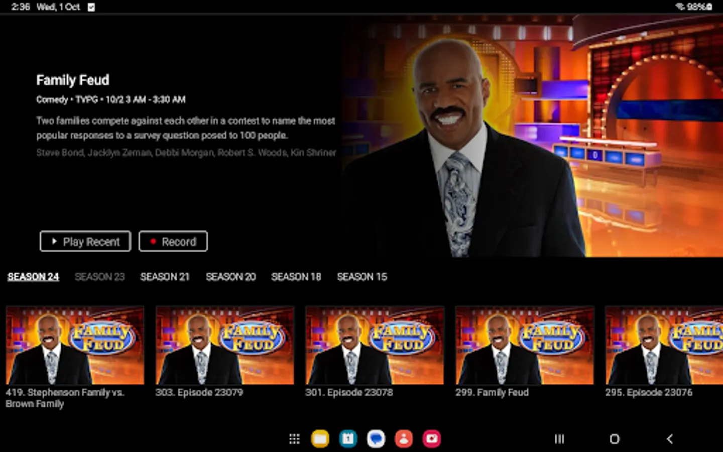The height and width of the screenshot is (452, 723).
Task: Switch to the Season 21 tab
Action: coord(165,277)
